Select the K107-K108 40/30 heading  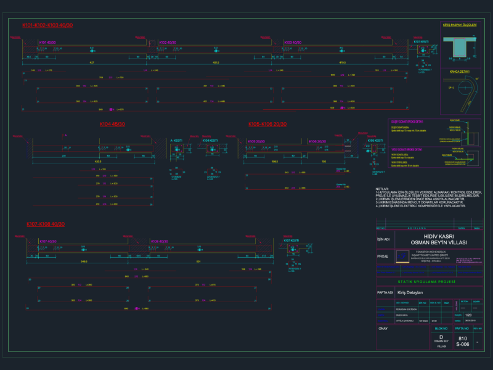pos(46,224)
